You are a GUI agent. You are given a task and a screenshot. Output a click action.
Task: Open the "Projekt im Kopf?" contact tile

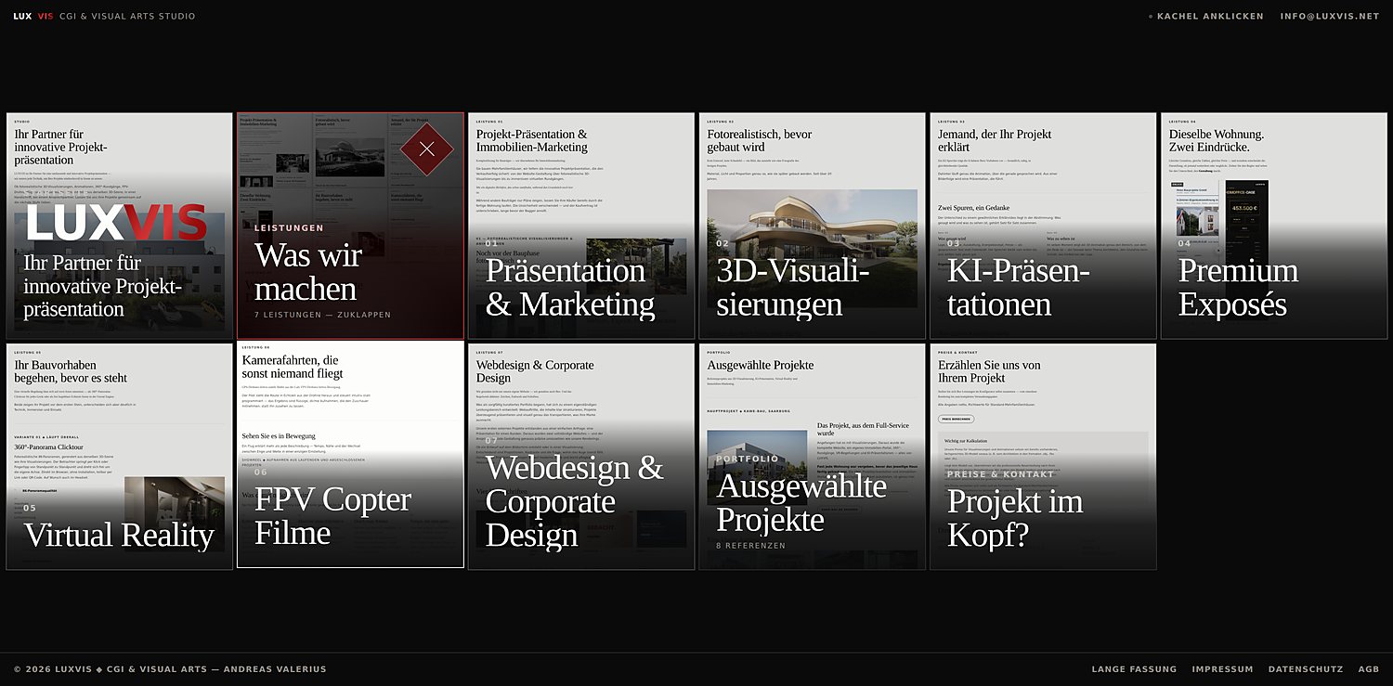click(1043, 457)
